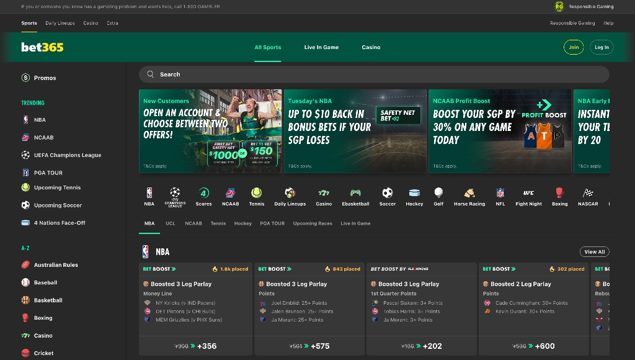
Task: Select the NASCAR flag icon
Action: (588, 193)
